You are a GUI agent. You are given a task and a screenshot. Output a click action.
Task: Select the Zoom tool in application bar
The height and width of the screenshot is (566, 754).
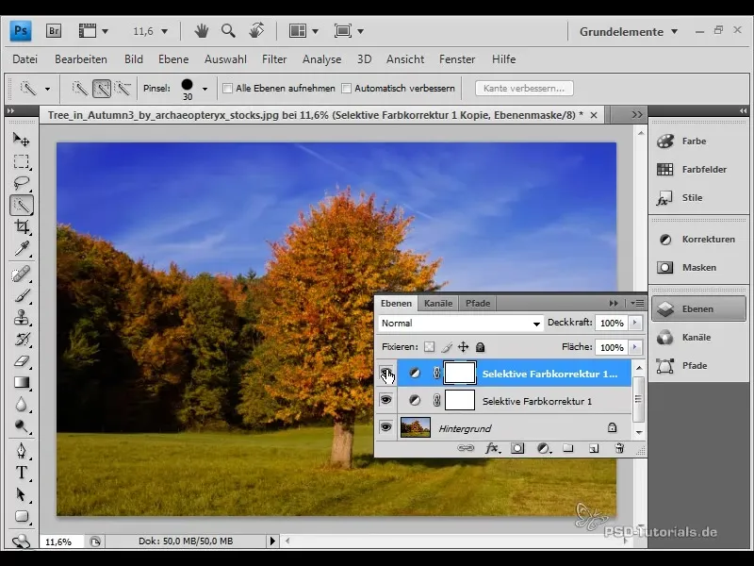[x=228, y=31]
